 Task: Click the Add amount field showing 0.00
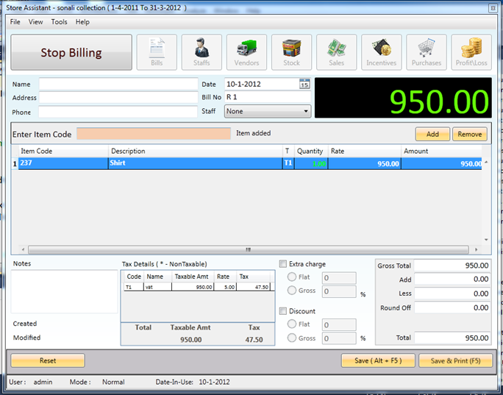pos(452,280)
